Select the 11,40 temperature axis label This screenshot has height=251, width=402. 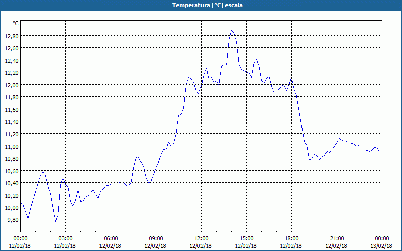click(x=12, y=122)
